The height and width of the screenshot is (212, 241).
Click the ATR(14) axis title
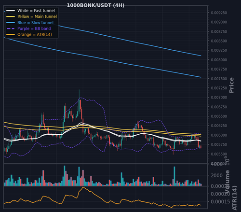point(235,198)
